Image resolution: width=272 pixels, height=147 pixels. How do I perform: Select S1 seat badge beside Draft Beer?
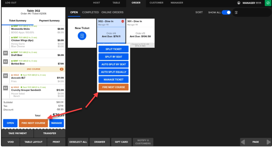click(6, 53)
